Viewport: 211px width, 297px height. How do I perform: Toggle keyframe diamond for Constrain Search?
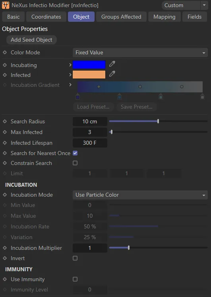5,163
